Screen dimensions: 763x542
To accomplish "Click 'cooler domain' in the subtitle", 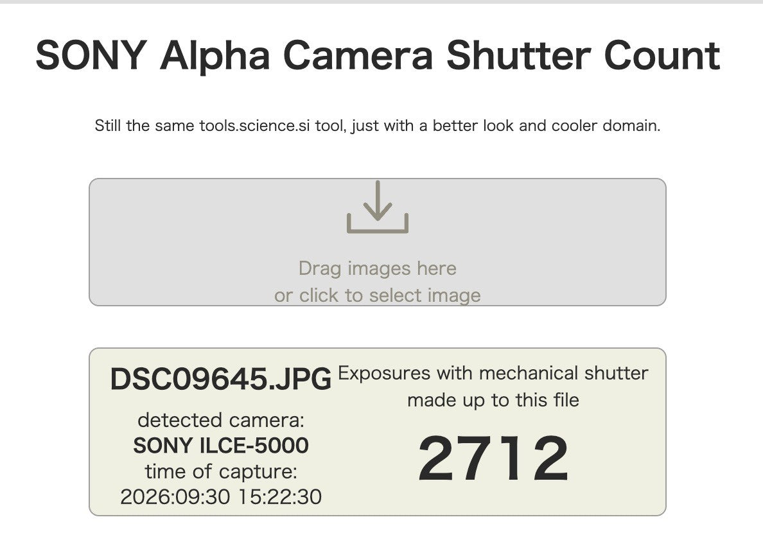I will click(606, 125).
